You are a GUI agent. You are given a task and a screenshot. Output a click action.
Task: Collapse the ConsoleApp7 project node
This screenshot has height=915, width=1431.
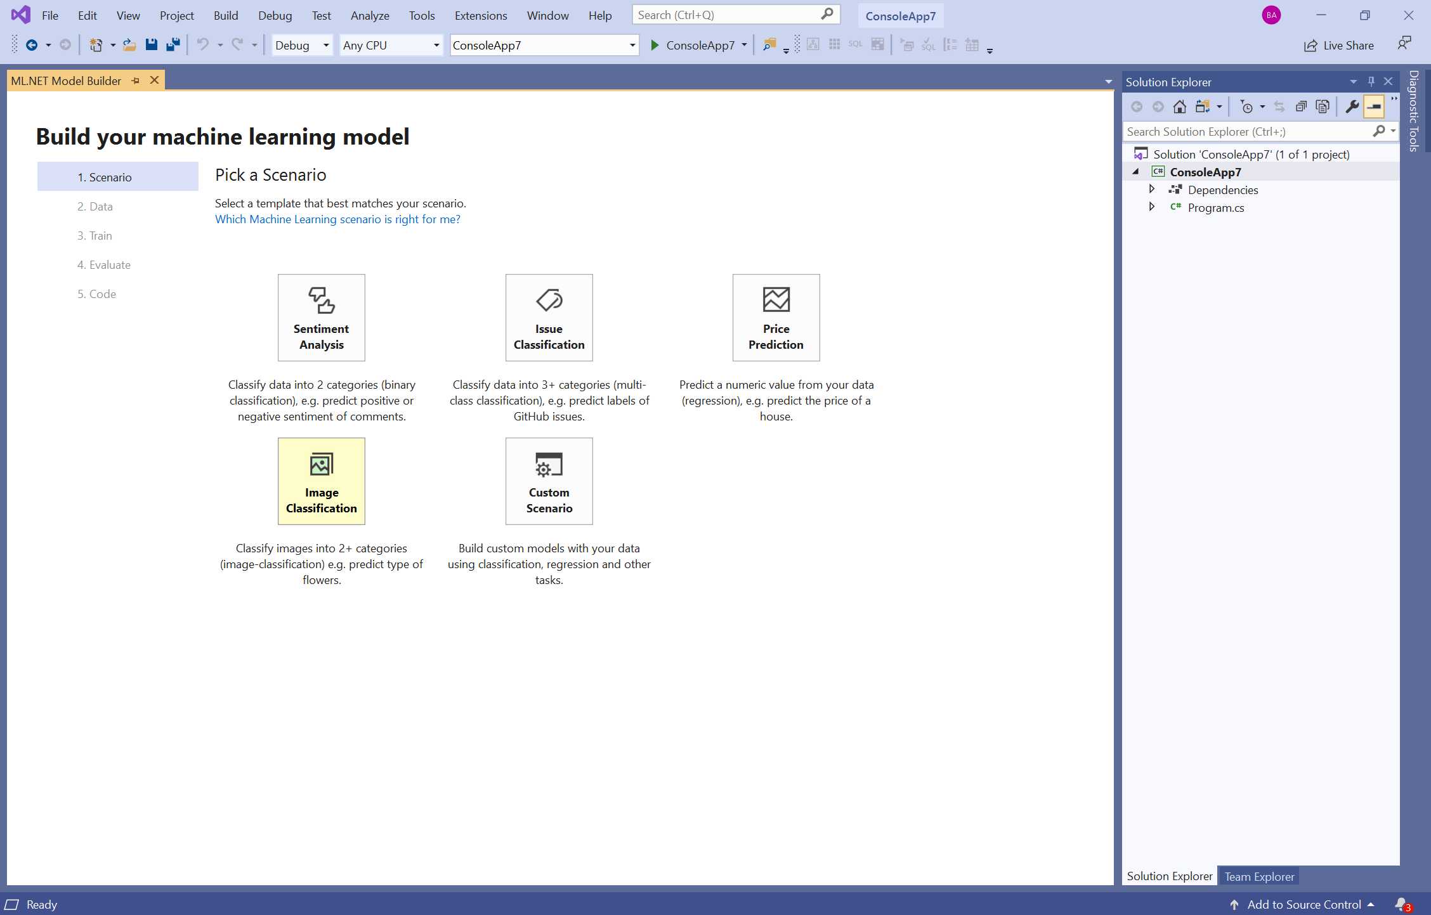click(1136, 172)
